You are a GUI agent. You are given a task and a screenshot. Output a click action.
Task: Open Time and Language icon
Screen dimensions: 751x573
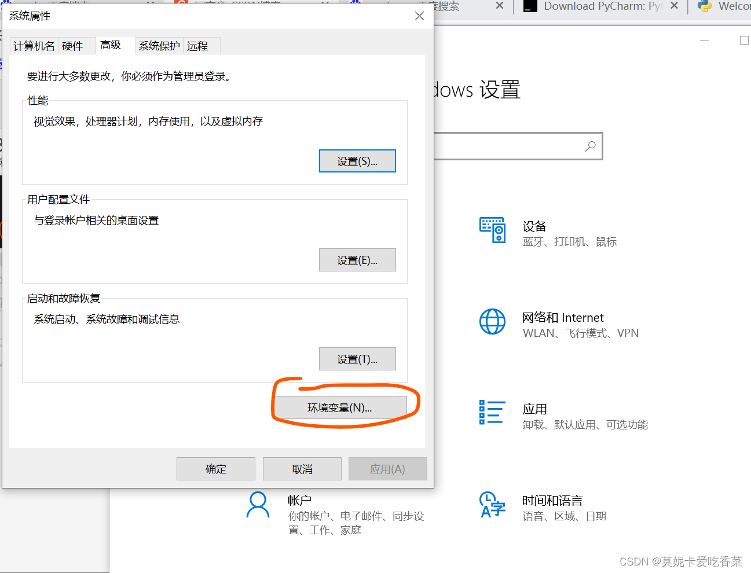pyautogui.click(x=492, y=504)
